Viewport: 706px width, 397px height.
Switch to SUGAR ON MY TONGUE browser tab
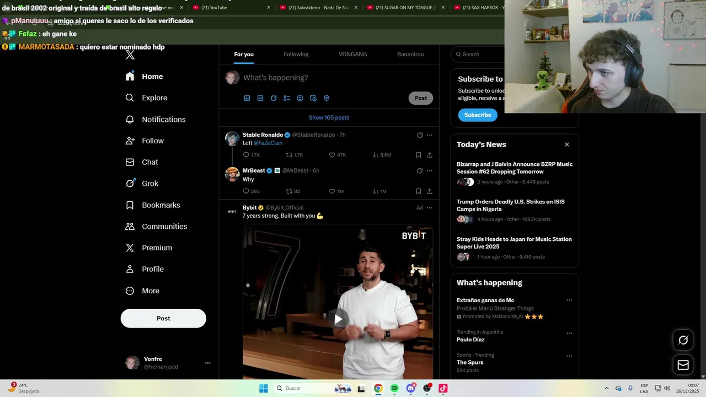(x=406, y=7)
